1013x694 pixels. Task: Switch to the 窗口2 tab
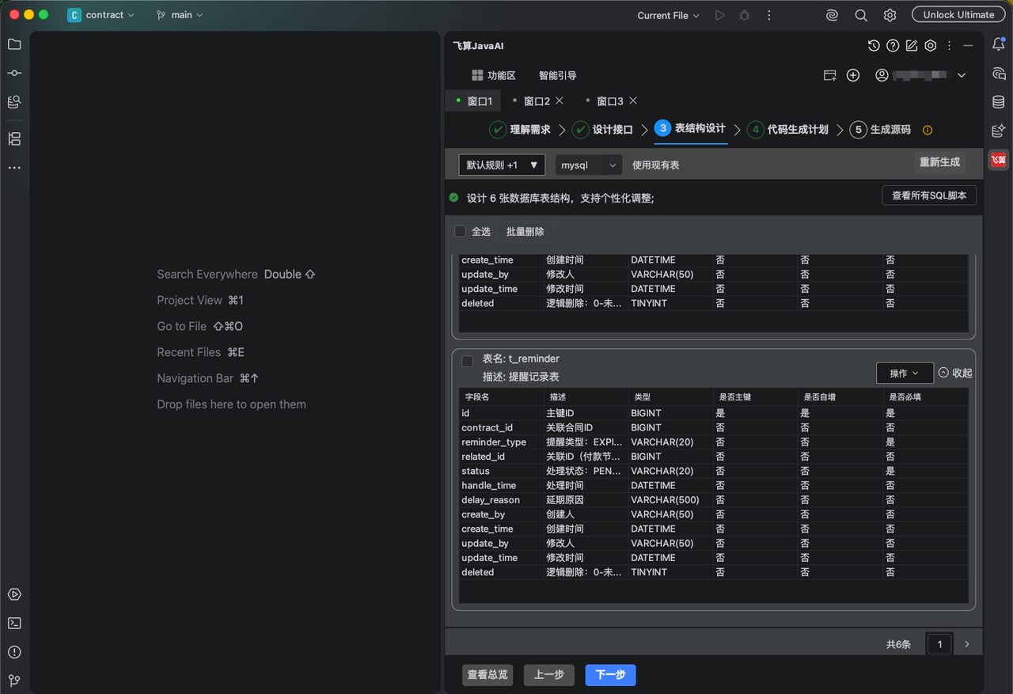click(x=537, y=101)
